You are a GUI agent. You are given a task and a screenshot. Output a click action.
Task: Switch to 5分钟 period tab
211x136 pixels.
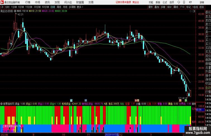click(21, 7)
